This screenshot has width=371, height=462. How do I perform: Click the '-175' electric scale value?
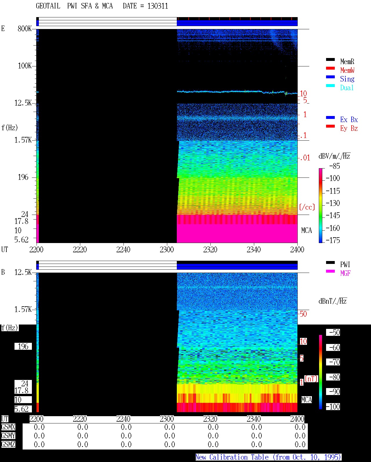coord(333,240)
